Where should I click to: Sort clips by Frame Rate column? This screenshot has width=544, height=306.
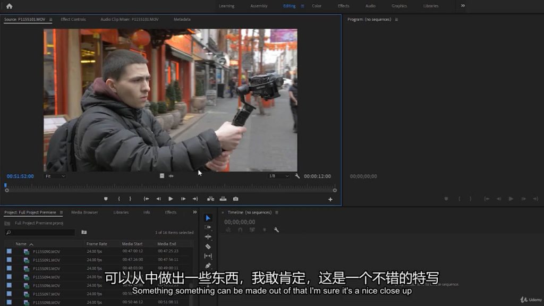pyautogui.click(x=97, y=244)
